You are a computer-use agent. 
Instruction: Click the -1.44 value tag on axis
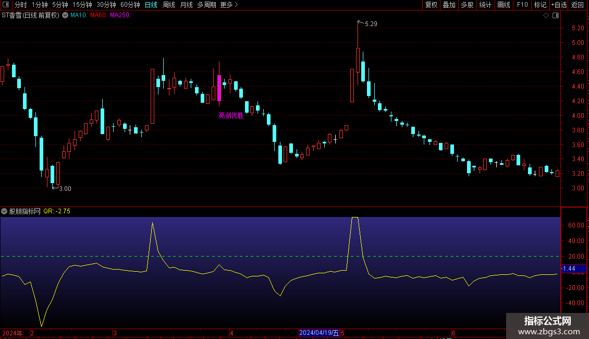[573, 269]
